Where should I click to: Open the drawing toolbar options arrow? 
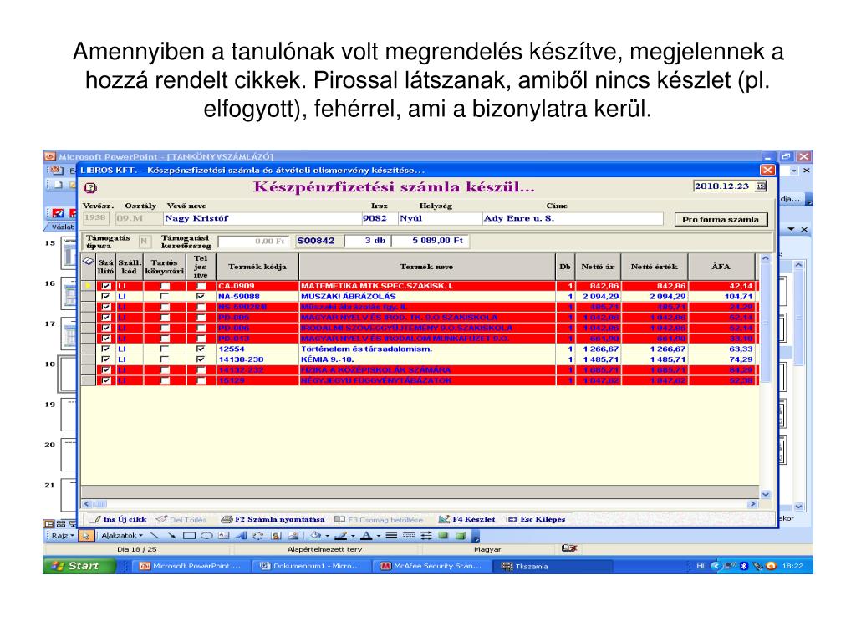click(476, 538)
